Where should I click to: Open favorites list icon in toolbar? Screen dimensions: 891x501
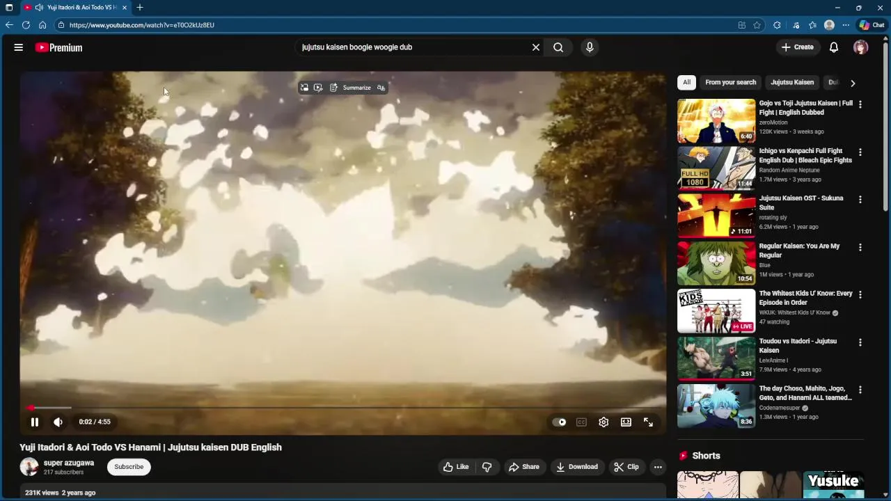coord(812,25)
